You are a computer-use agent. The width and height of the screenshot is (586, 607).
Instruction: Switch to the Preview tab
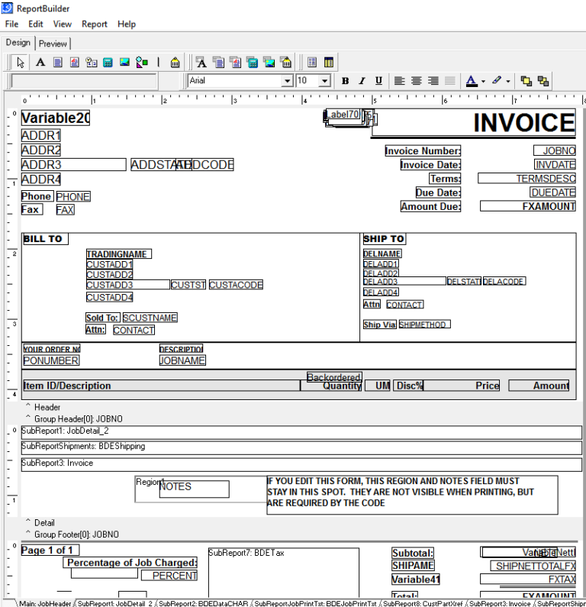tap(53, 44)
